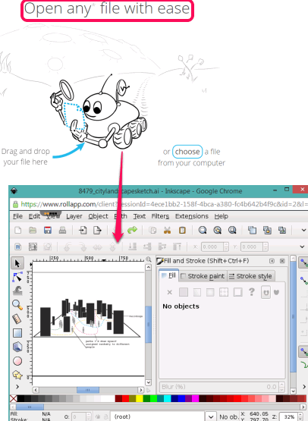Image resolution: width=308 pixels, height=421 pixels.
Task: Click the X coordinate stepper arrows
Action: [x=226, y=247]
